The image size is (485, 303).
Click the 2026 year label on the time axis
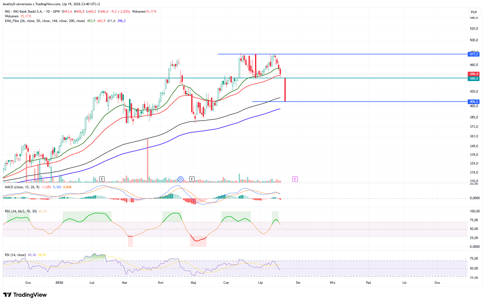tap(59, 283)
